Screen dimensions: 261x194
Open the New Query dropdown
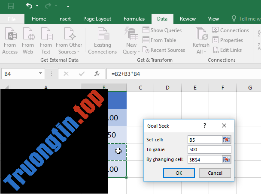(131, 41)
